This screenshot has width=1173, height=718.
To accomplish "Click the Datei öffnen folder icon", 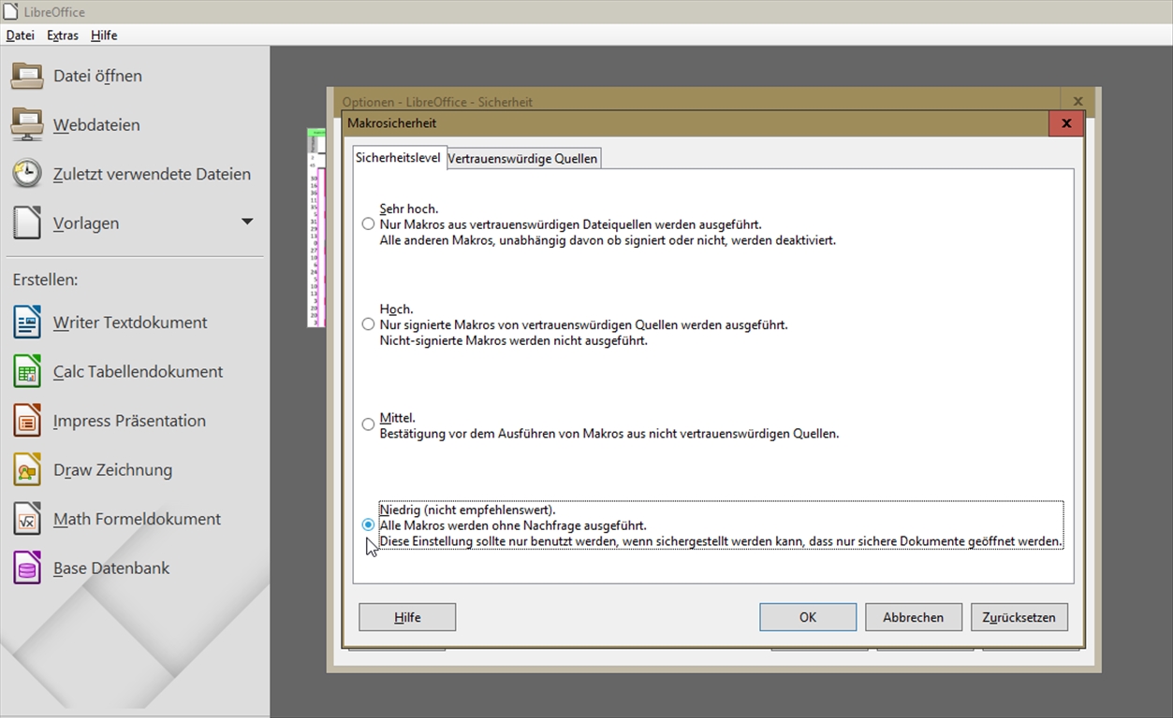I will point(27,76).
